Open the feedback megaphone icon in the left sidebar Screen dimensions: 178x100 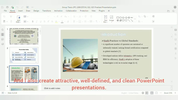coord(3,44)
